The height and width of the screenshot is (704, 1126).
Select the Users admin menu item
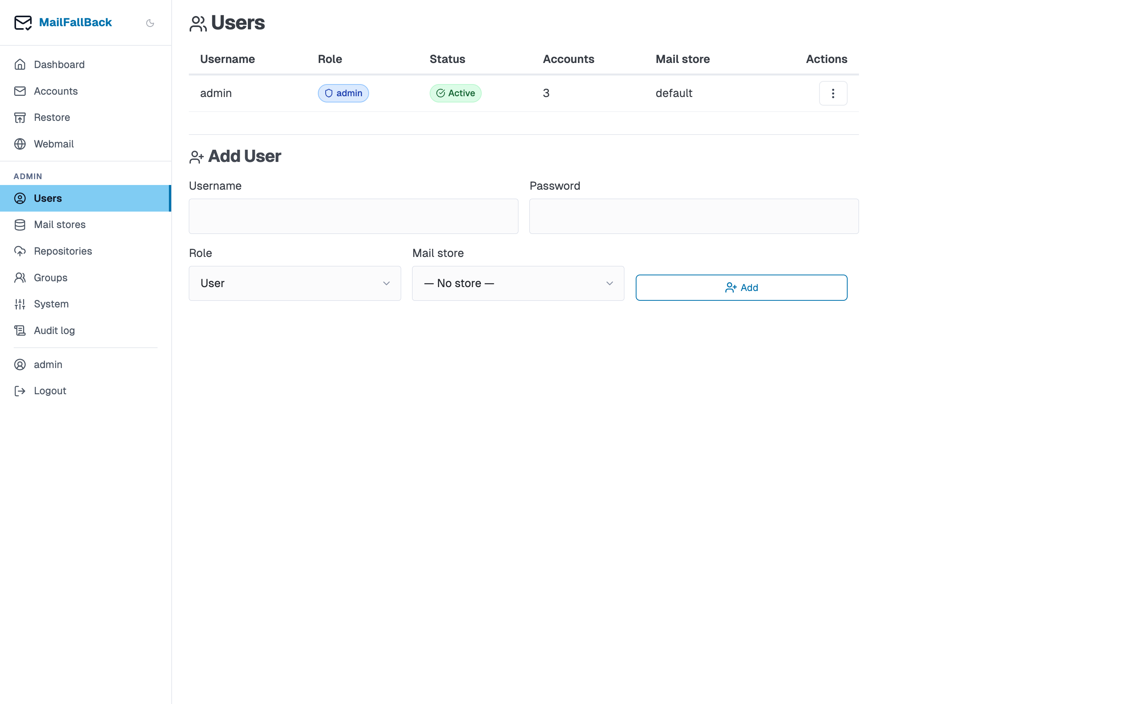tap(86, 198)
